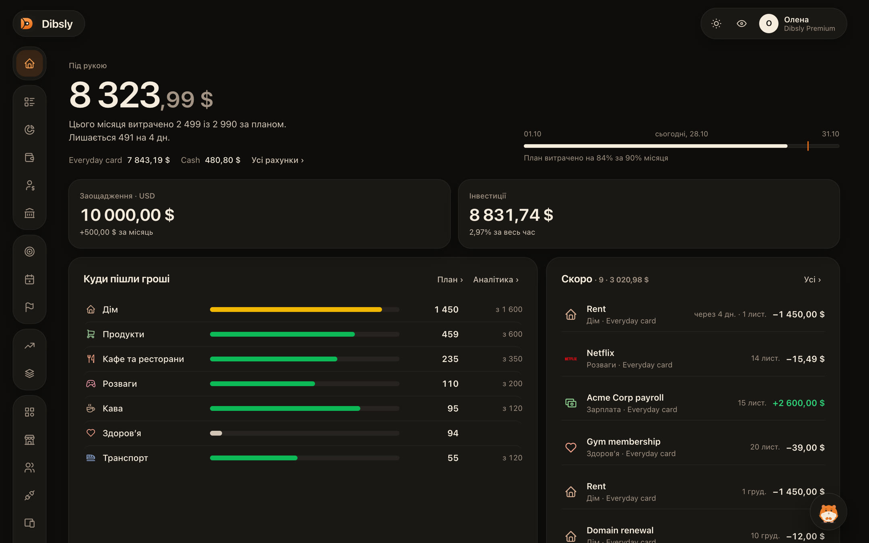Open the devices sidebar icon
Screen dimensions: 869x543
pos(29,523)
